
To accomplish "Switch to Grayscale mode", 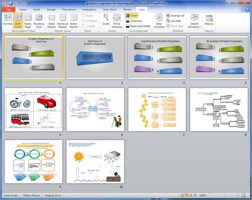I will tap(134, 21).
